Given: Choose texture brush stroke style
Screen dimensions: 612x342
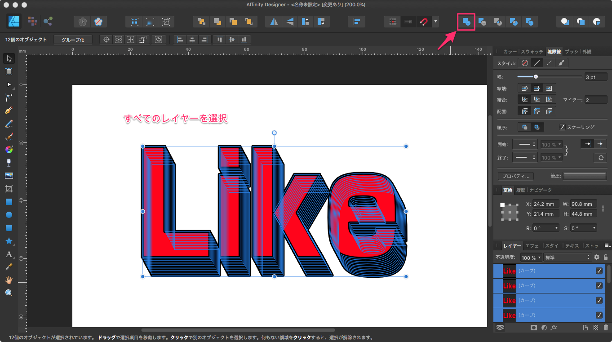Looking at the screenshot, I should tap(562, 63).
